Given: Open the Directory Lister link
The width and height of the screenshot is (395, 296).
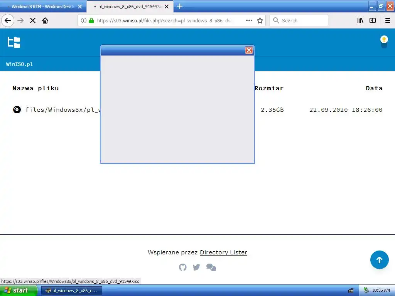Looking at the screenshot, I should 223,252.
